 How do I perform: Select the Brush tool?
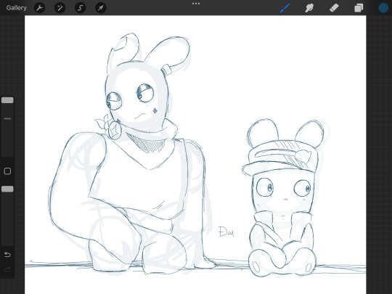coord(285,8)
